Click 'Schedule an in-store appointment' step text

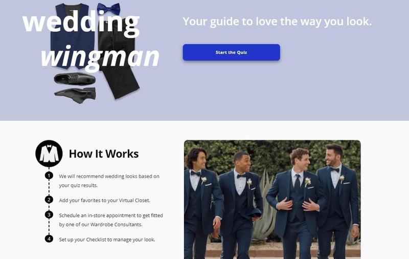[111, 220]
